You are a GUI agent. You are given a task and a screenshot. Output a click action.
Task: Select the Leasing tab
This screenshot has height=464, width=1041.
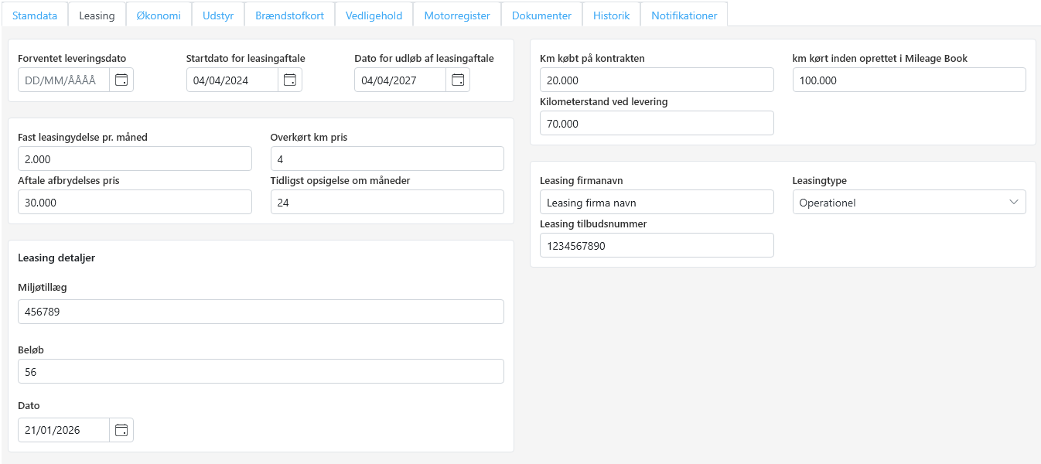97,15
